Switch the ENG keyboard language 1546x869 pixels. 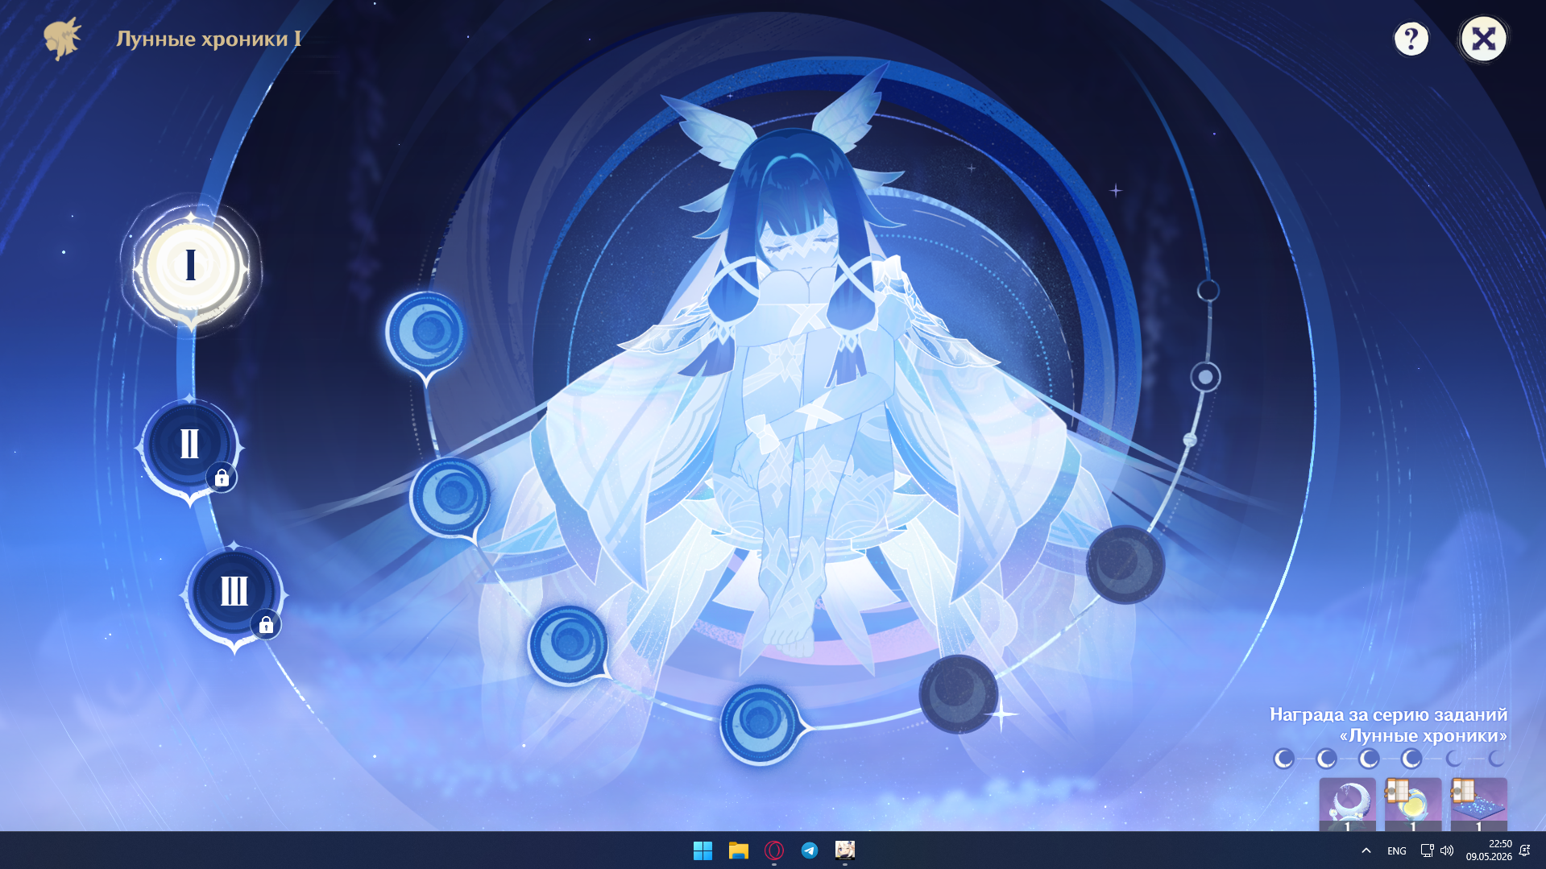(x=1397, y=850)
